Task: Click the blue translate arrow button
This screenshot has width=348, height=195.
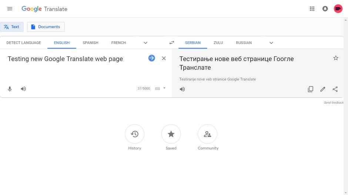Action: 151,58
